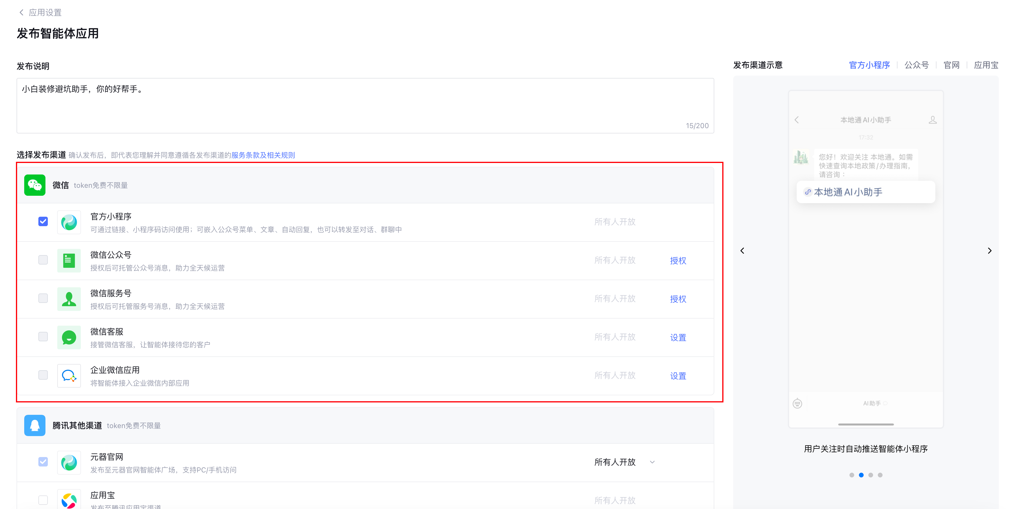Click the 腾讯其他渠道 blue QQ icon
This screenshot has height=509, width=1013.
tap(35, 425)
